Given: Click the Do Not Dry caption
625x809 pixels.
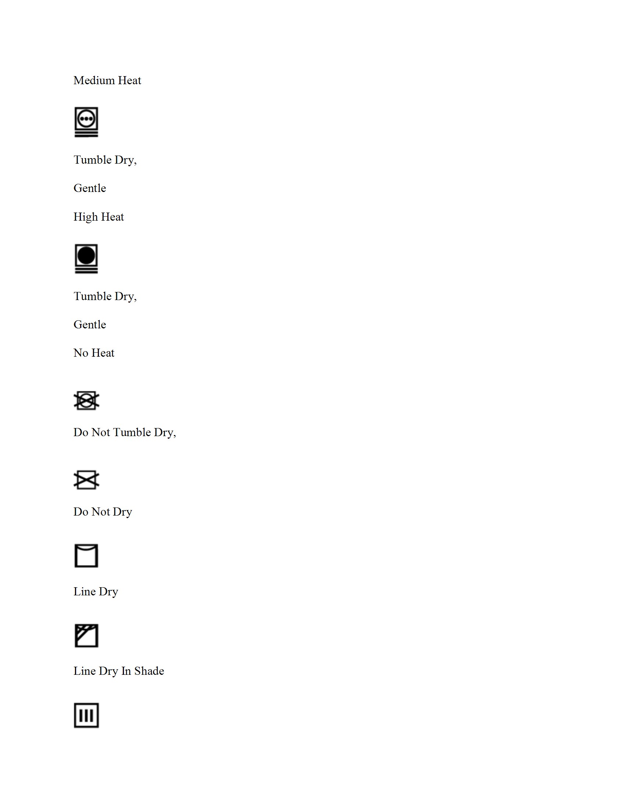Looking at the screenshot, I should pyautogui.click(x=103, y=512).
